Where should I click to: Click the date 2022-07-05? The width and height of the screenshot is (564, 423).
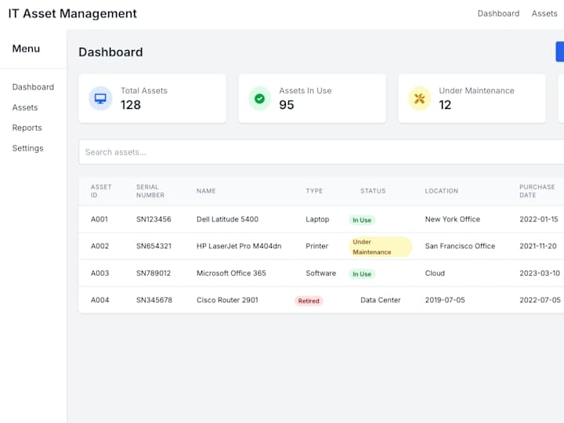[x=540, y=300]
